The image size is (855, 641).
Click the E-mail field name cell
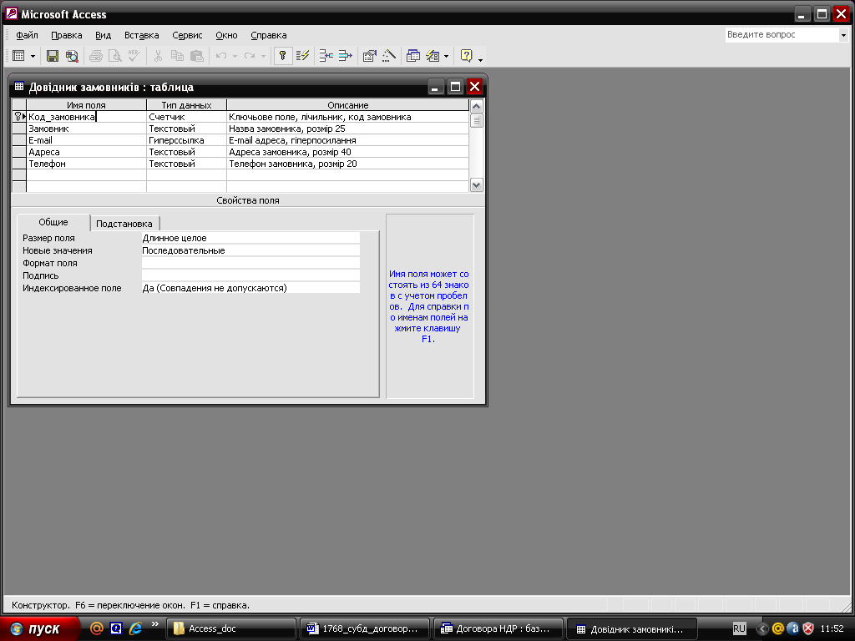86,140
